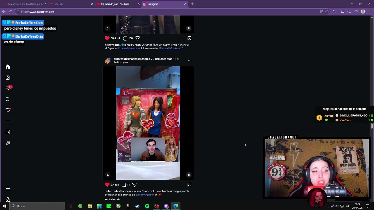Image resolution: width=374 pixels, height=210 pixels.
Task: Open the apps icon in address bar
Action: click(x=321, y=12)
